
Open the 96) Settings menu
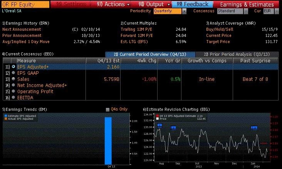pos(70,4)
